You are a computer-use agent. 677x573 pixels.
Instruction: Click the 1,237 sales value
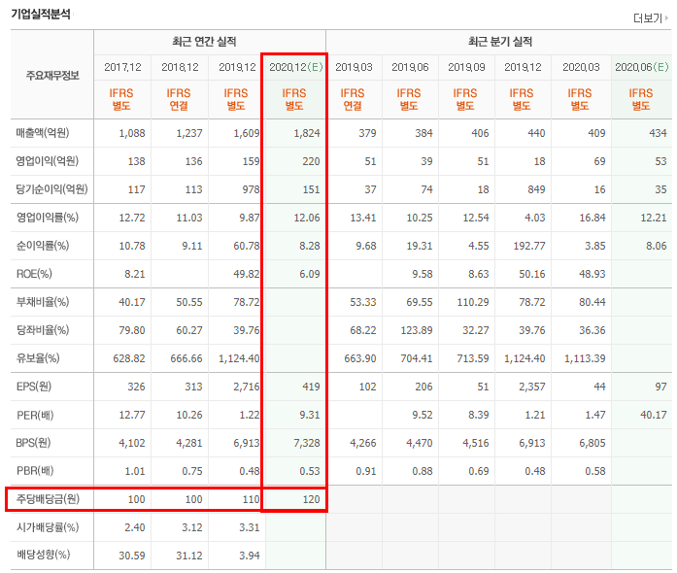click(189, 133)
